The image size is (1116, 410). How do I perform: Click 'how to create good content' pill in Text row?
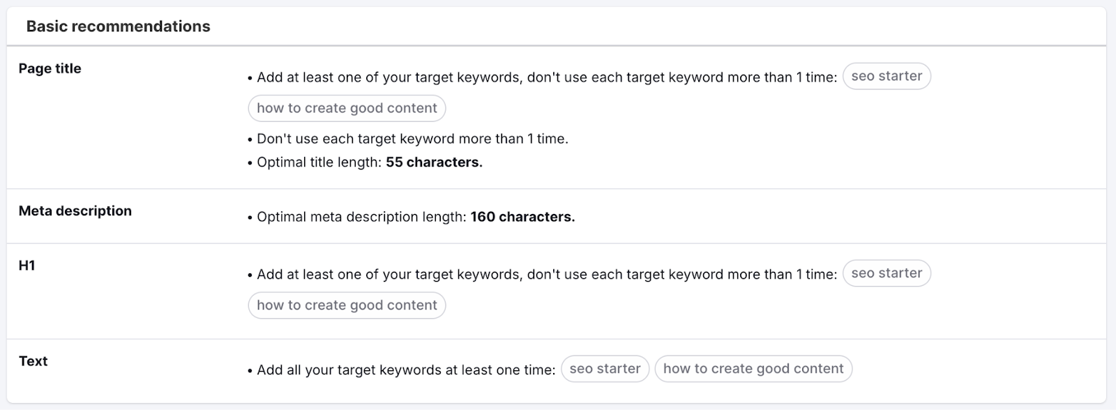(x=753, y=368)
